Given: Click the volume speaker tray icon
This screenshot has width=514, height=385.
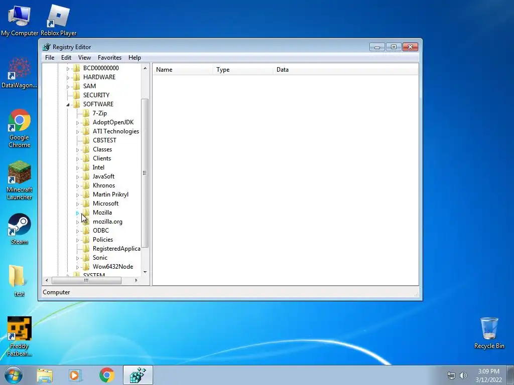Looking at the screenshot, I should 463,375.
